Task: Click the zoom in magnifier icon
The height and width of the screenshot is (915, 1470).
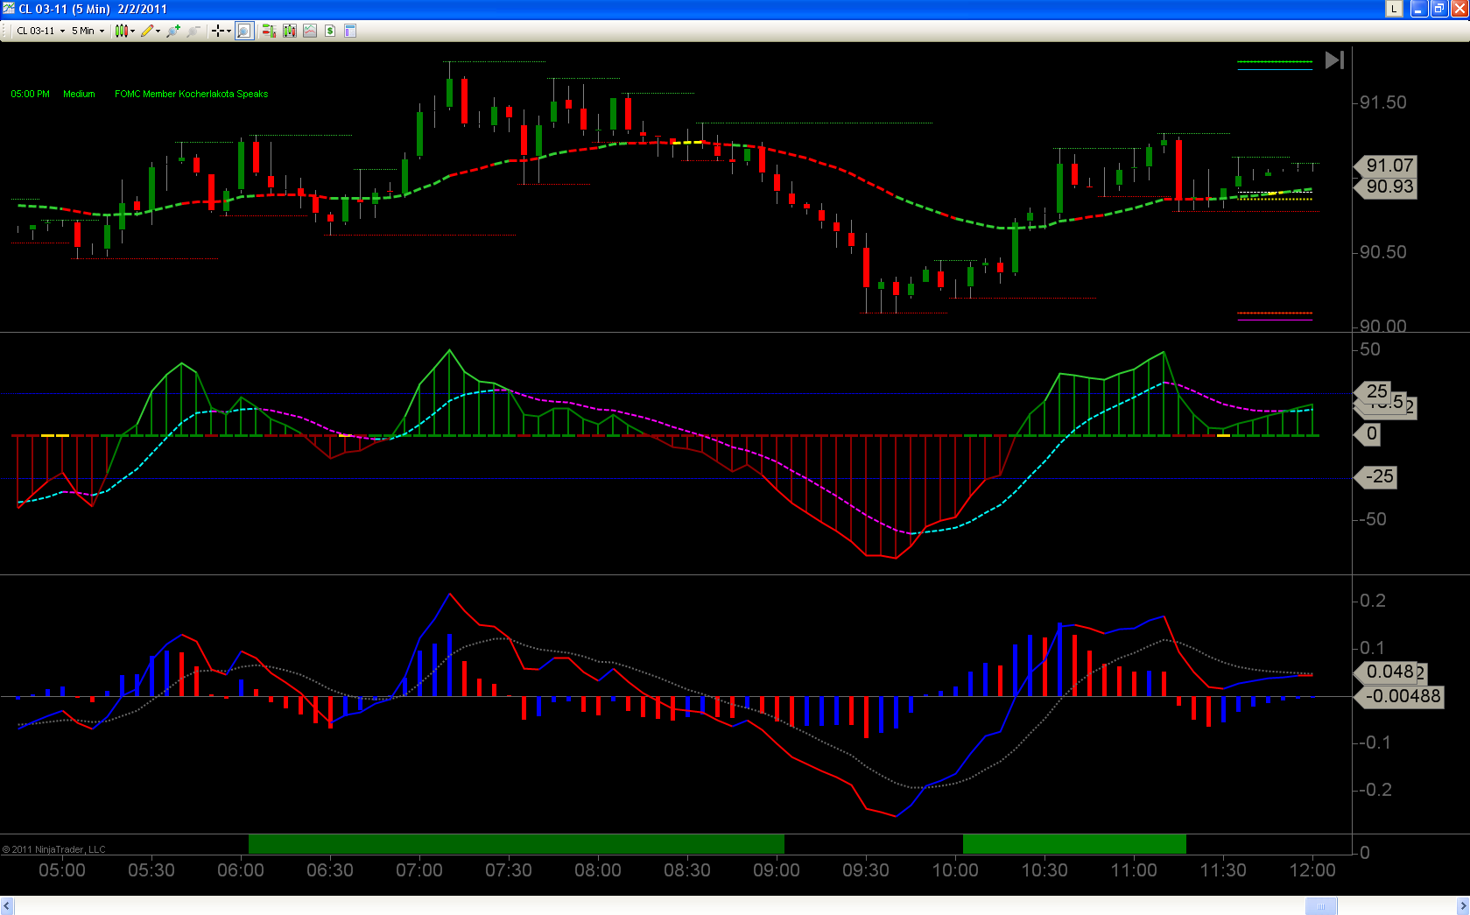Action: pos(173,31)
